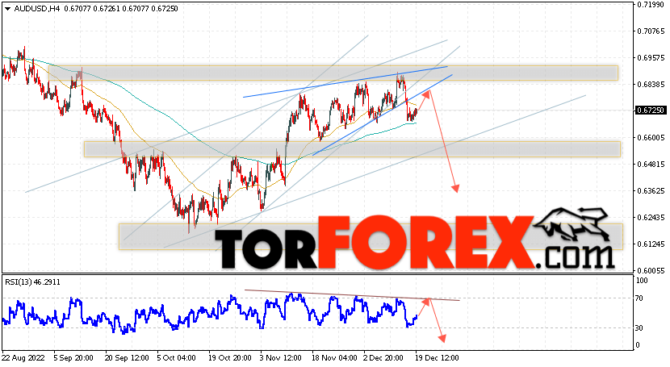Click the 0.69575 price axis label
This screenshot has height=367, width=670.
(651, 57)
